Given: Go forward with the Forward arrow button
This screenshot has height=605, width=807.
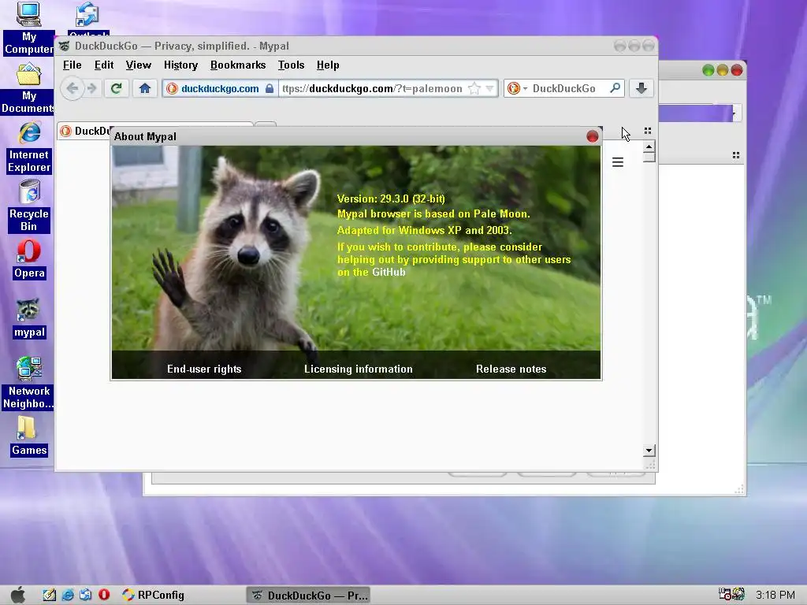Looking at the screenshot, I should [x=92, y=88].
